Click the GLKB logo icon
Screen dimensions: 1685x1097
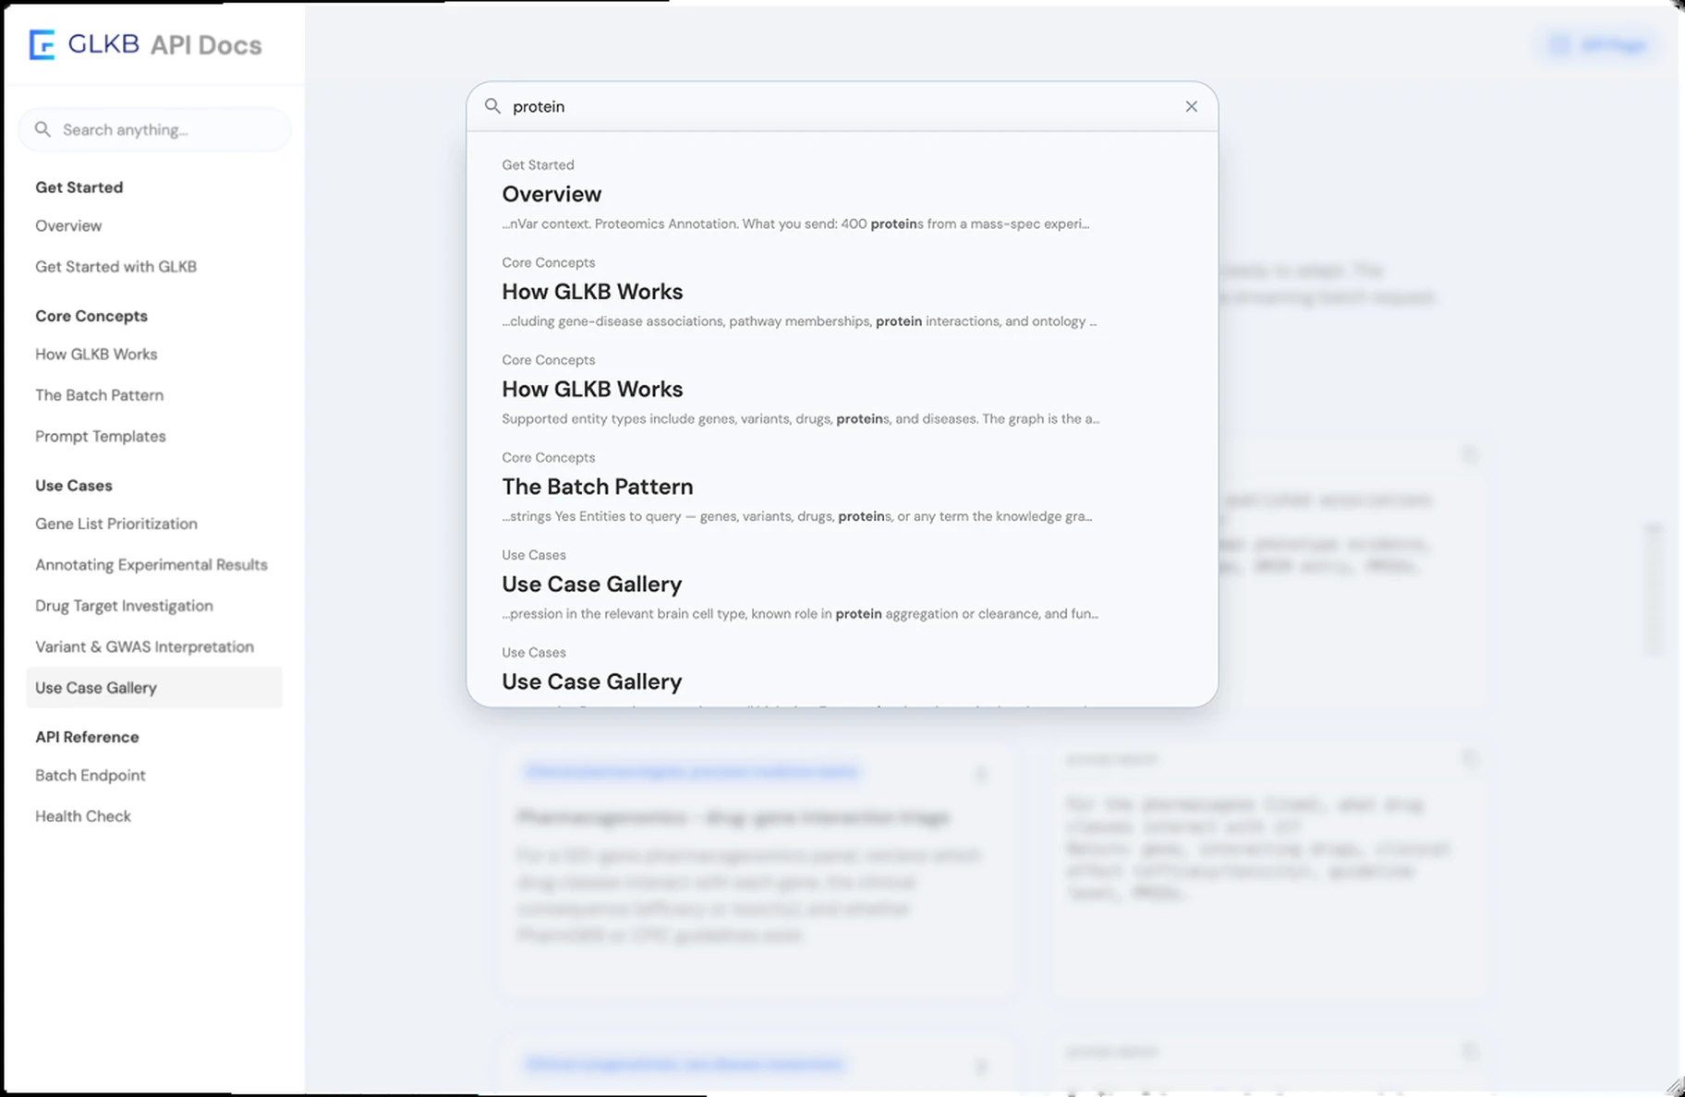[x=42, y=44]
